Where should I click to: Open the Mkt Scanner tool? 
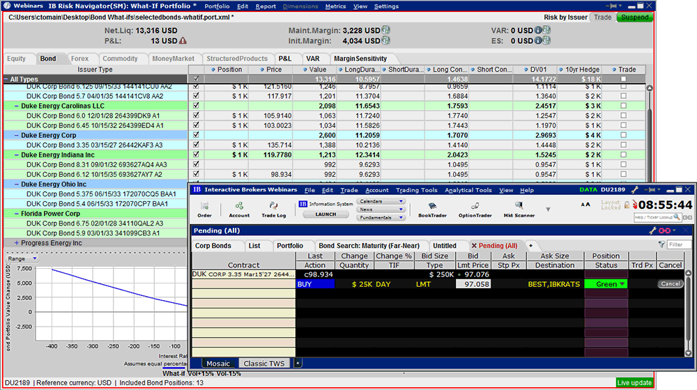[519, 209]
